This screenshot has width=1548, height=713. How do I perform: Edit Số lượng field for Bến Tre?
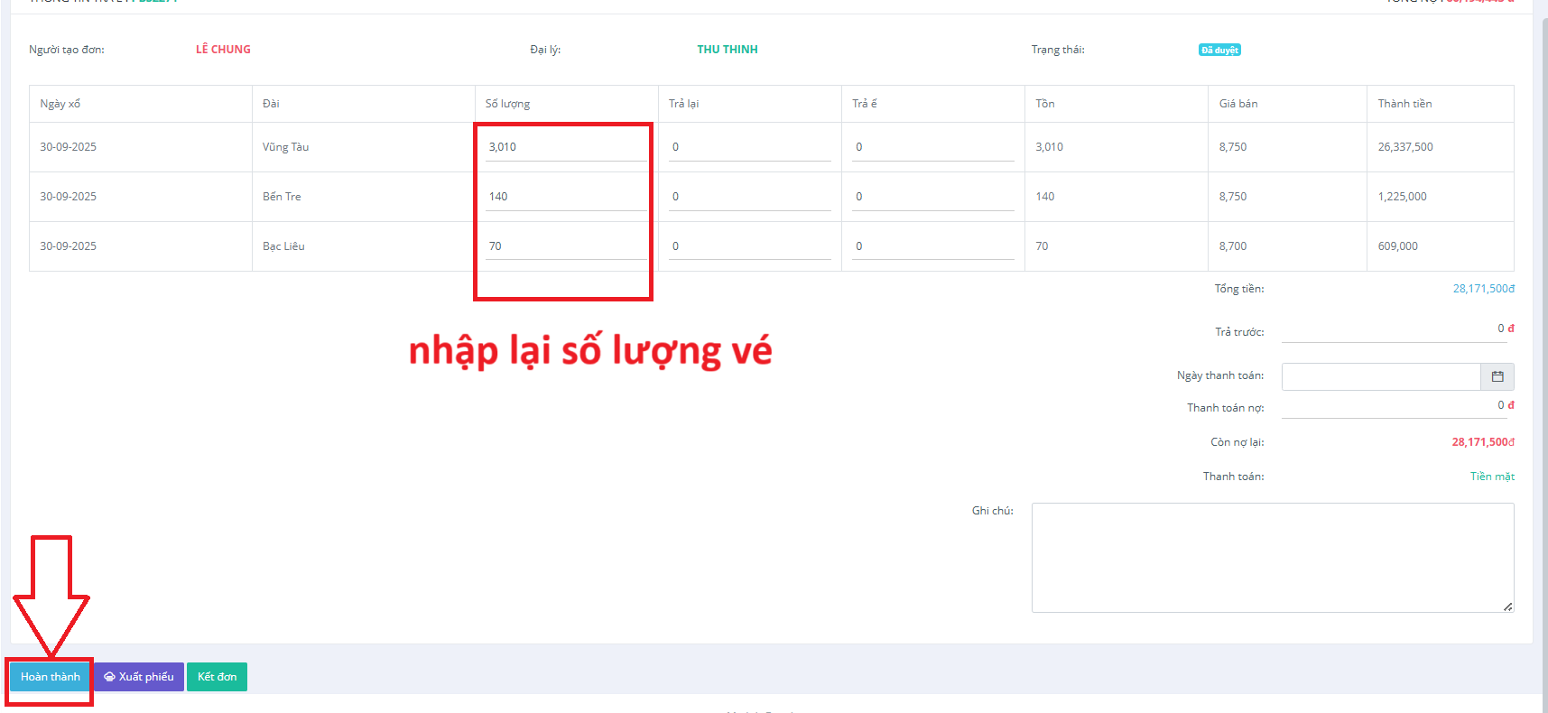tap(566, 197)
